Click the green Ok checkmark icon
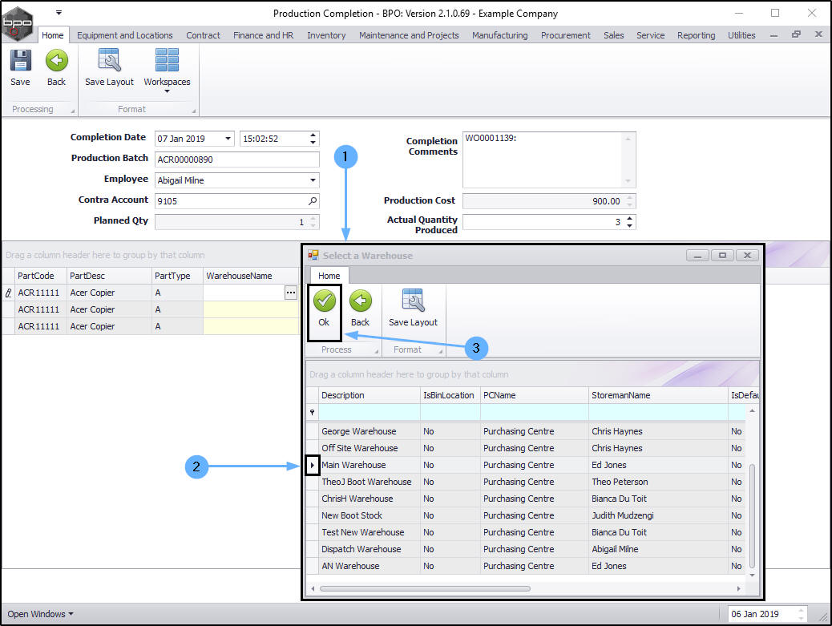The image size is (832, 626). coord(324,301)
